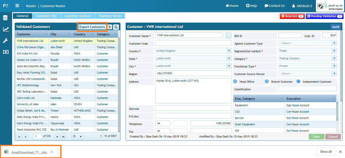Open the Country column header dropdown
The image size is (345, 158).
[92, 34]
